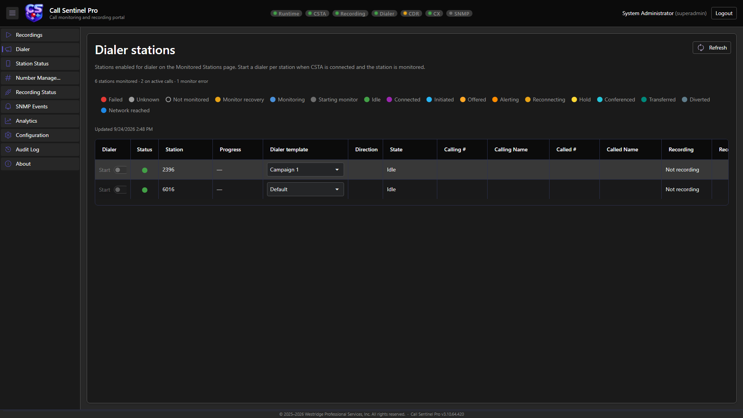Screen dimensions: 743x418
Task: Open the Analytics menu item
Action: pyautogui.click(x=40, y=121)
